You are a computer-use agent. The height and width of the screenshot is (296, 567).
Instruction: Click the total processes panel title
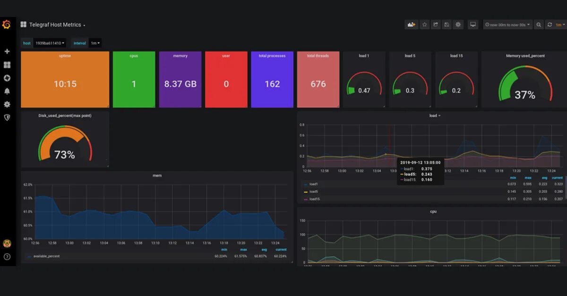pyautogui.click(x=272, y=56)
